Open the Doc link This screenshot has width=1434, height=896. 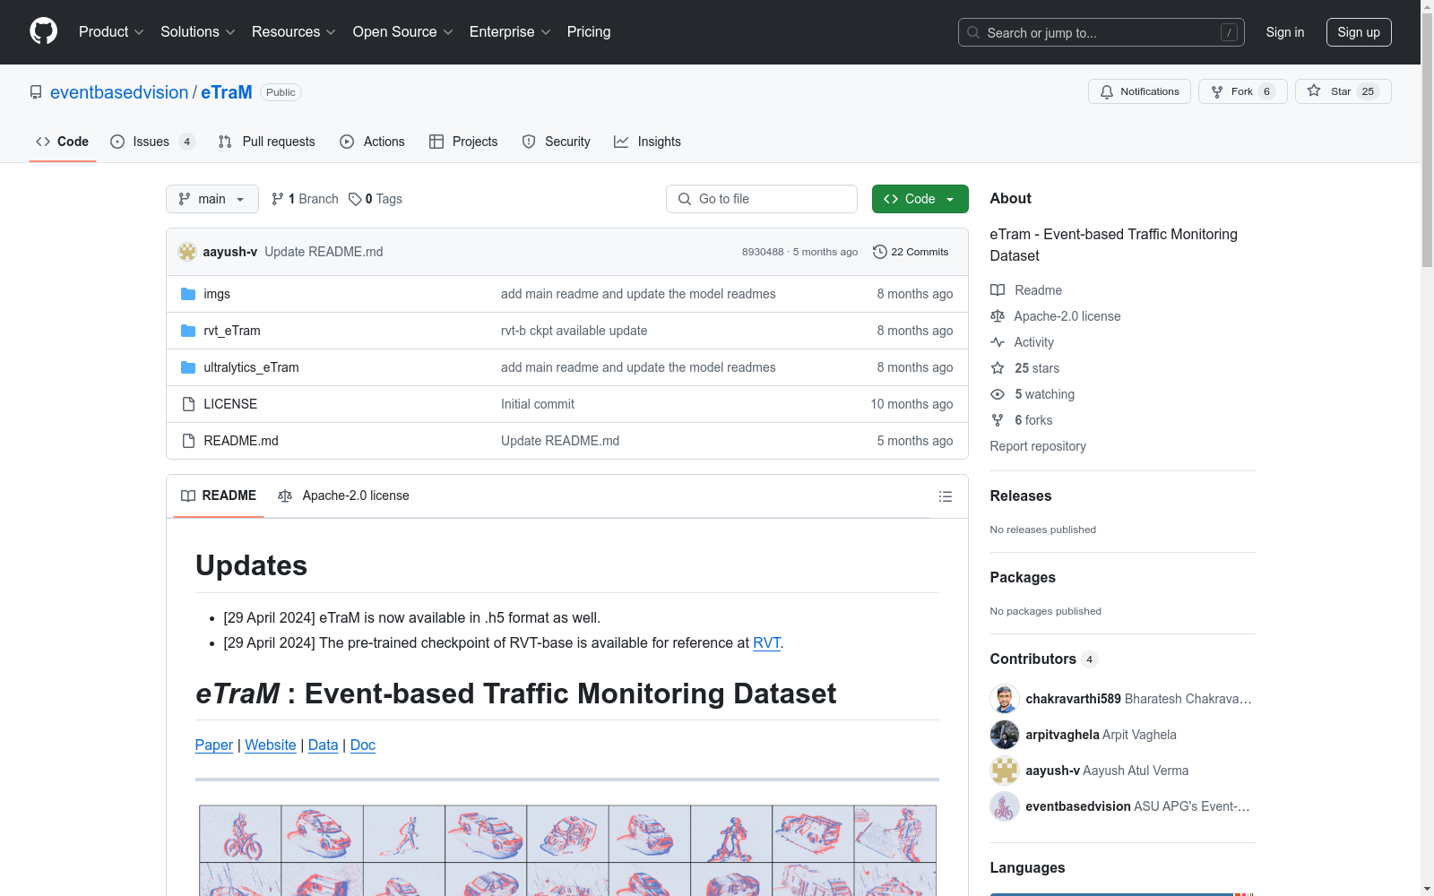(x=363, y=745)
